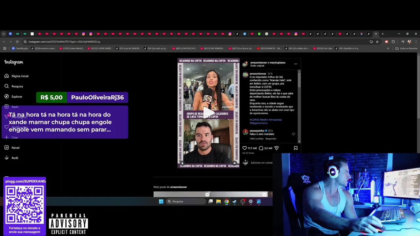Click the amazonianoar username in the caption
This screenshot has height=236, width=420.
click(x=258, y=74)
